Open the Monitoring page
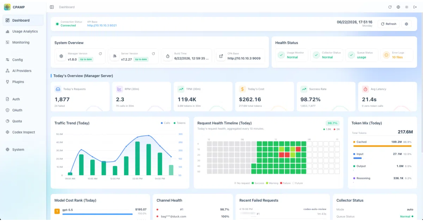423x222 pixels. pos(23,42)
